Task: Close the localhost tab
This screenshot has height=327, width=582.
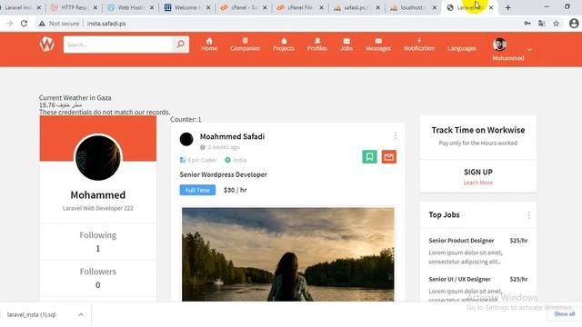Action: 435,7
